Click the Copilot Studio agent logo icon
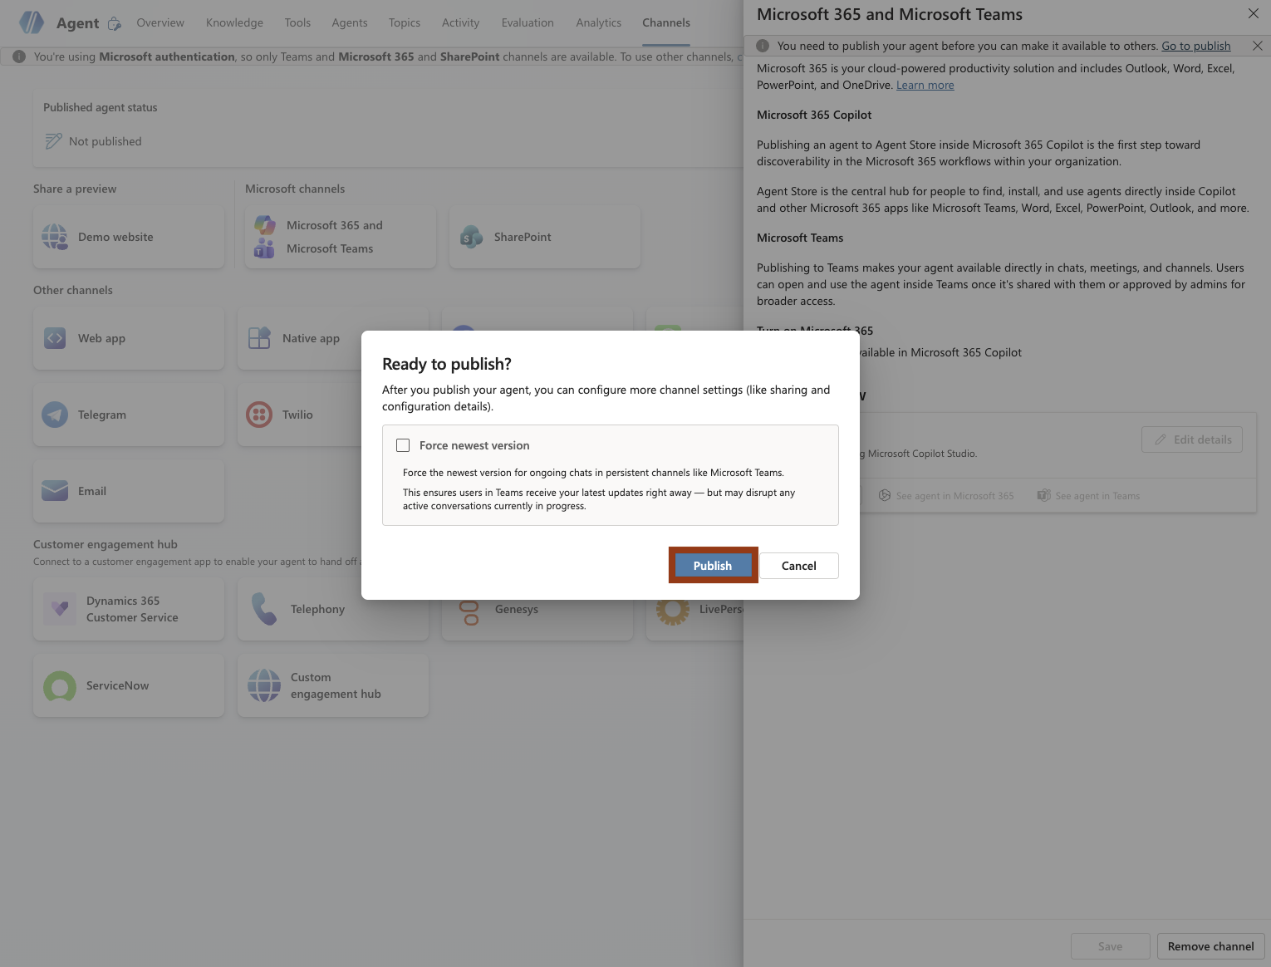The height and width of the screenshot is (967, 1271). tap(32, 22)
